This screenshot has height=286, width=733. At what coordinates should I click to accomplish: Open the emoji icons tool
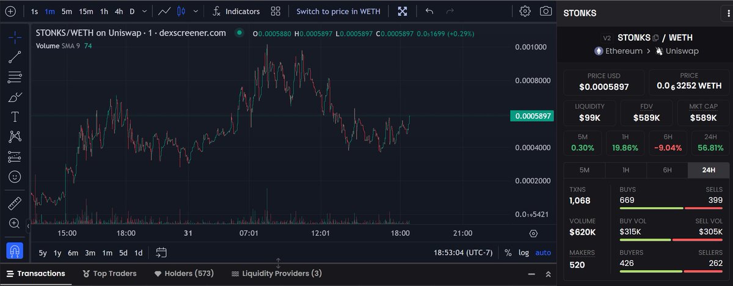click(x=15, y=177)
